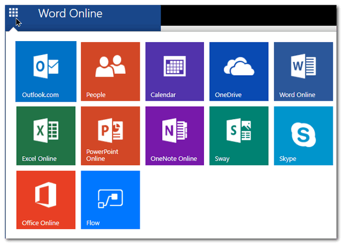Screen dimensions: 342x244
Task: Select the Word Online tile
Action: [303, 71]
